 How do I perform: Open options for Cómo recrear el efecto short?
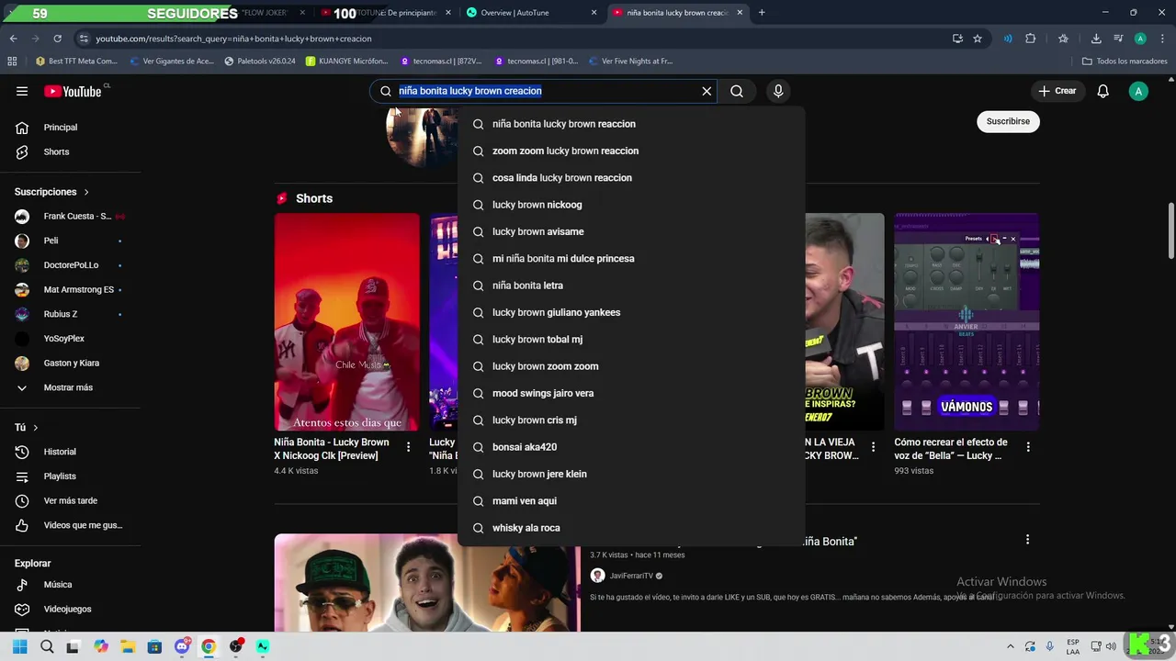click(1028, 447)
